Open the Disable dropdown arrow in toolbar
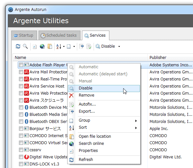Screen dimensions: 193x168 click(119, 46)
